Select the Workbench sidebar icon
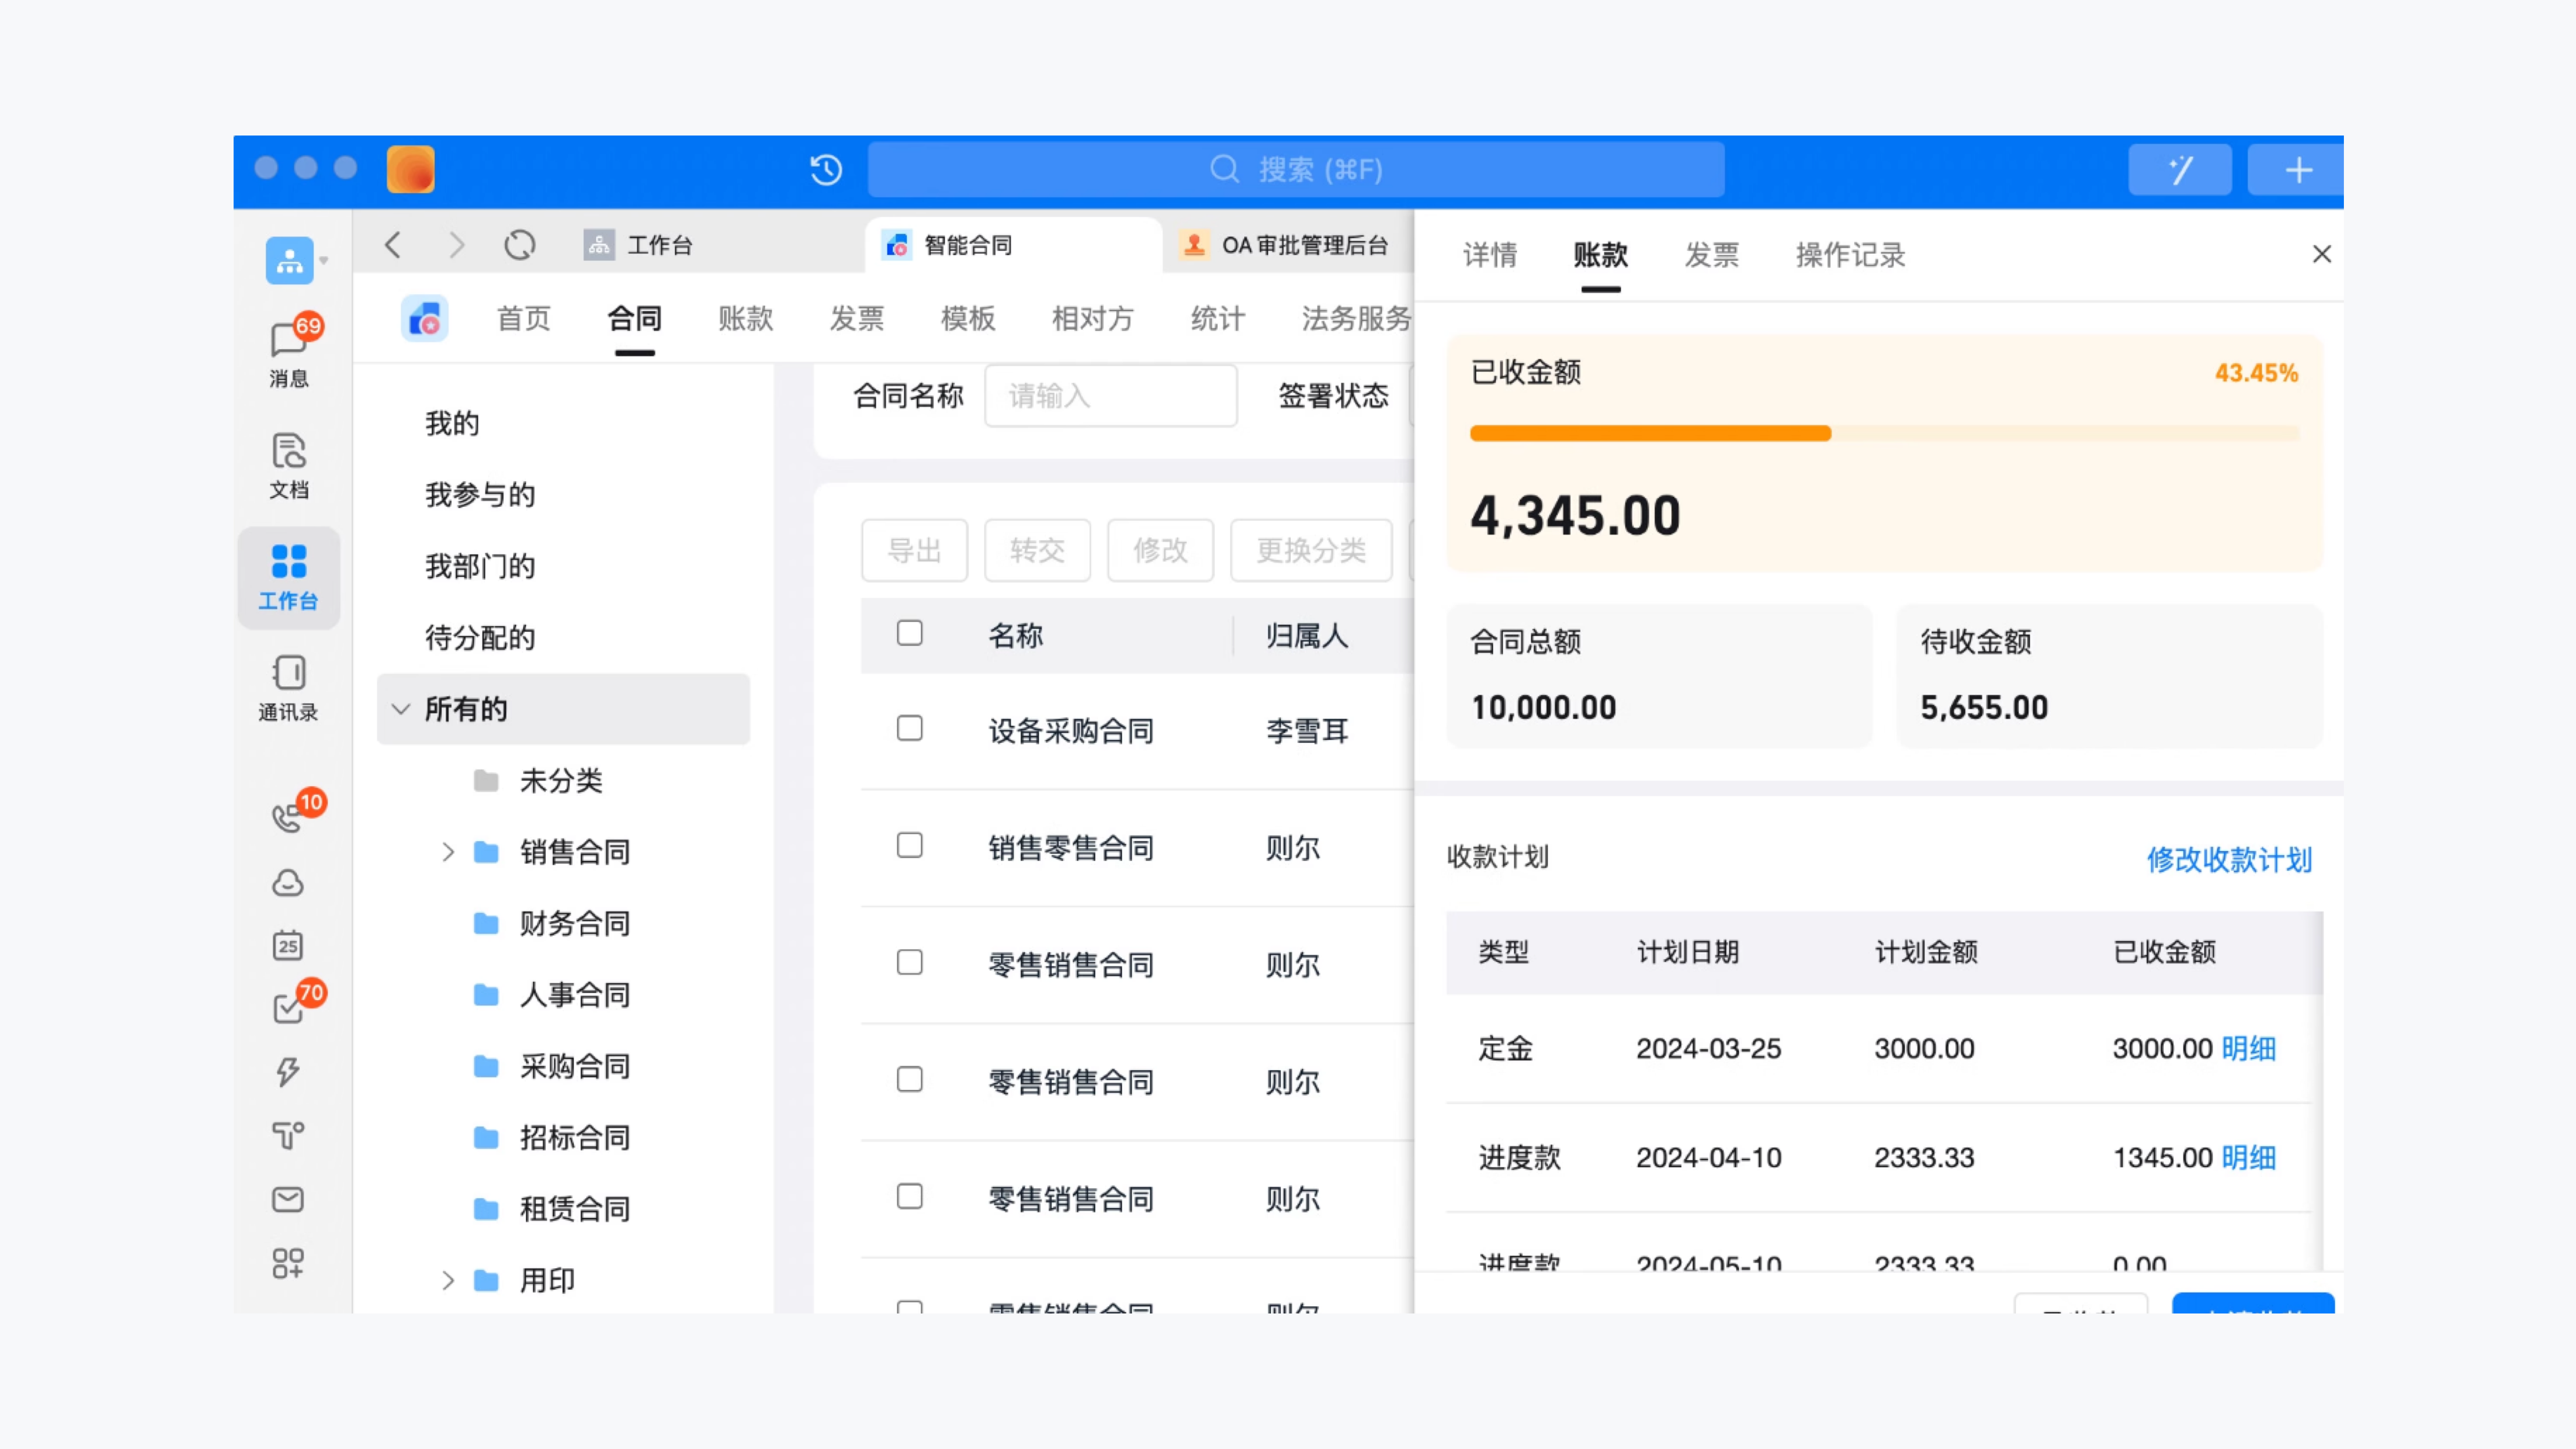 (x=289, y=577)
